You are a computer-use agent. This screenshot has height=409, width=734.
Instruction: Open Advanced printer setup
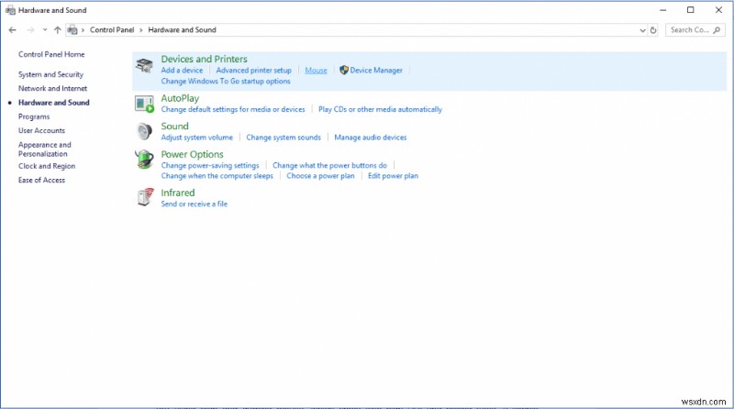[x=254, y=71]
